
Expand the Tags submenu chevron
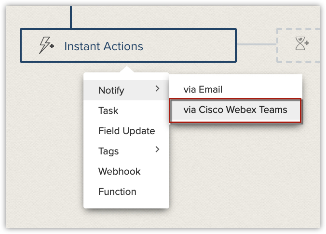point(157,150)
